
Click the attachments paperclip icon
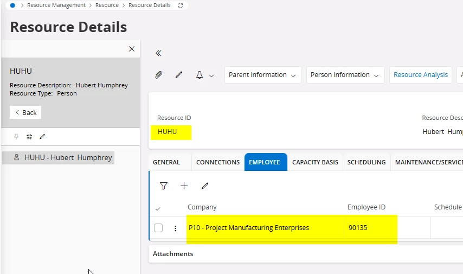pyautogui.click(x=159, y=75)
